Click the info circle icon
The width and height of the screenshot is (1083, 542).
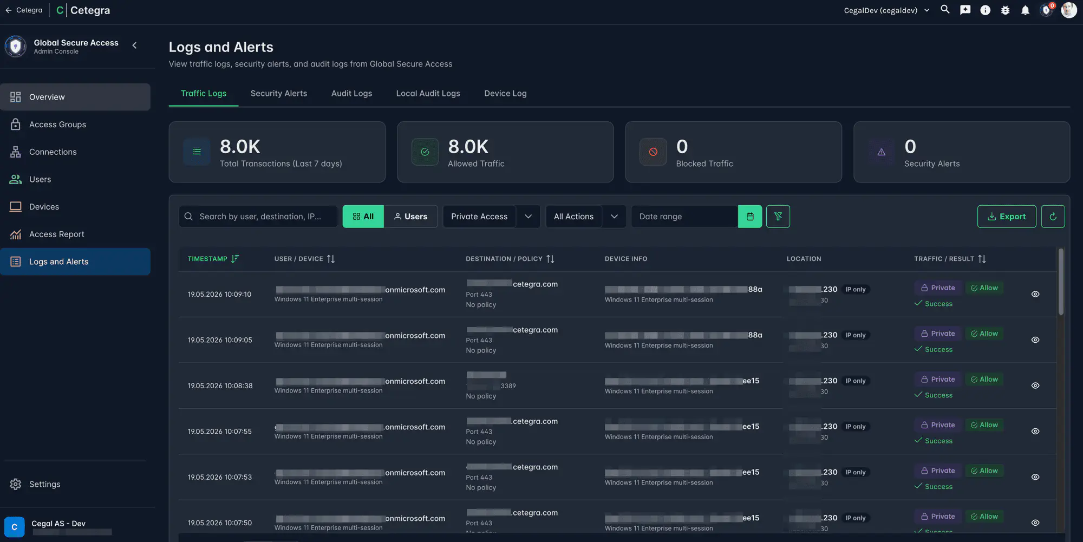[985, 10]
